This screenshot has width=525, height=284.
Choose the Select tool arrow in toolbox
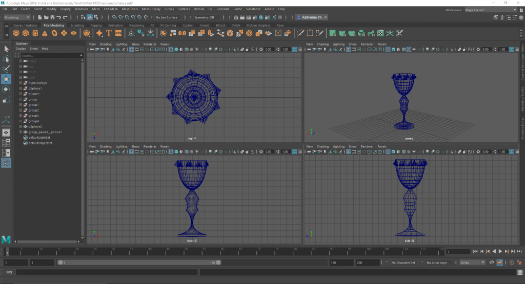6,49
